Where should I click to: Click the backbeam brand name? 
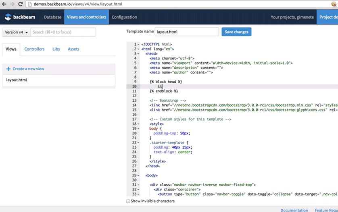24,17
